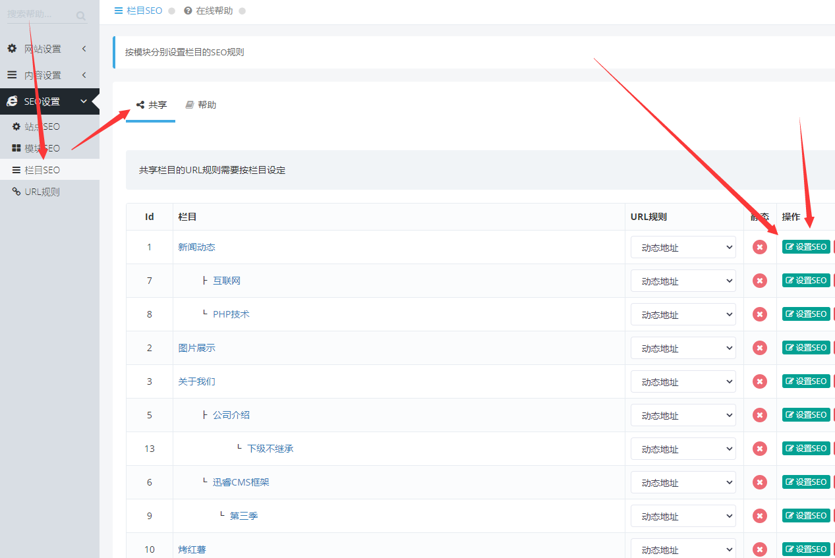The height and width of the screenshot is (558, 835).
Task: Toggle static status icon for 第三季
Action: [760, 516]
